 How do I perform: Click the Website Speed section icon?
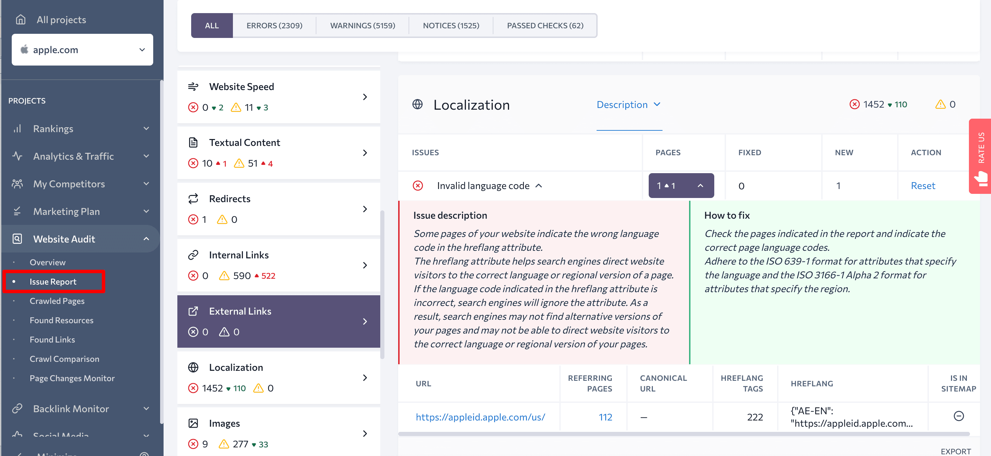(x=193, y=87)
